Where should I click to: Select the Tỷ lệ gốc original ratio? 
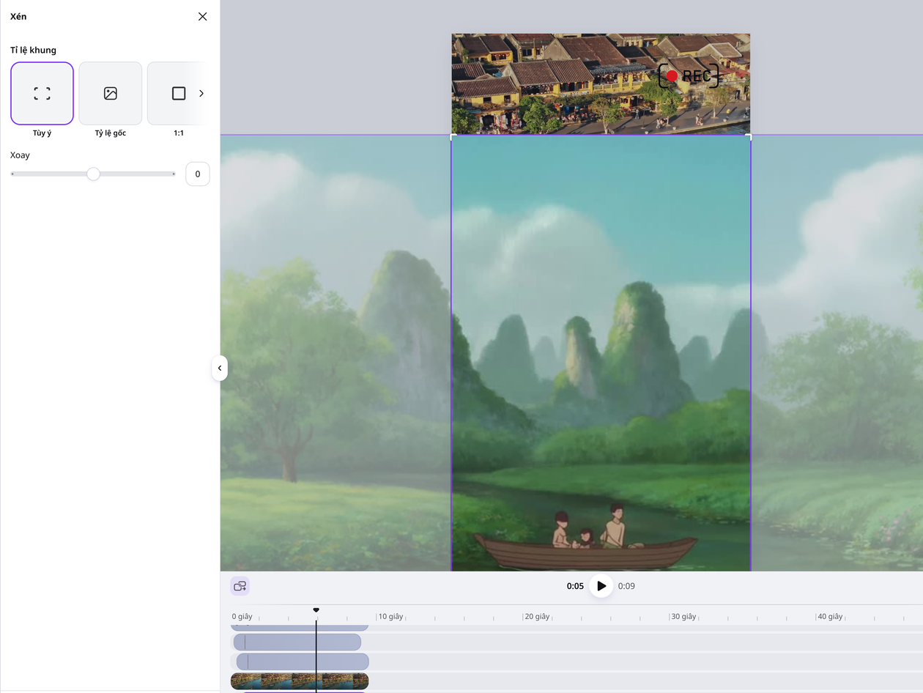110,93
